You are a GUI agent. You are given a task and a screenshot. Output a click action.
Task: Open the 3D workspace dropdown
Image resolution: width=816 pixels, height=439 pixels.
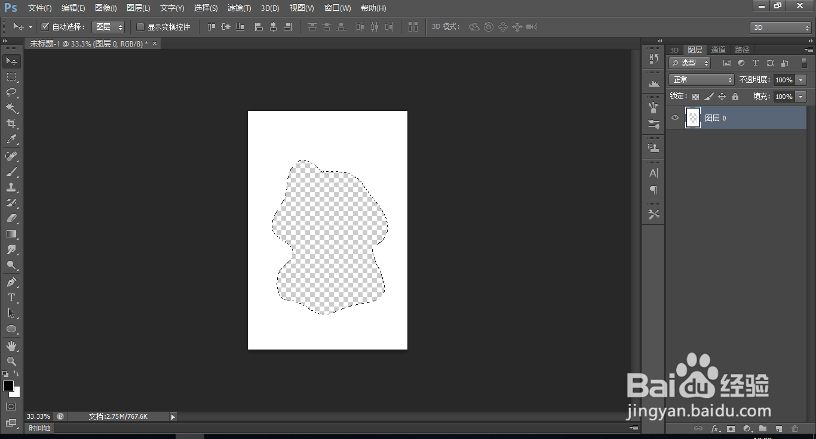pos(780,27)
